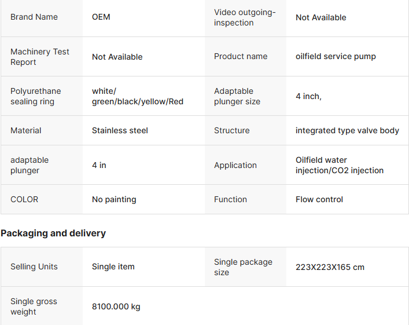Screen dimensions: 409x325
Task: Click the 'Video outgoing-inspection' label
Action: 245,17
